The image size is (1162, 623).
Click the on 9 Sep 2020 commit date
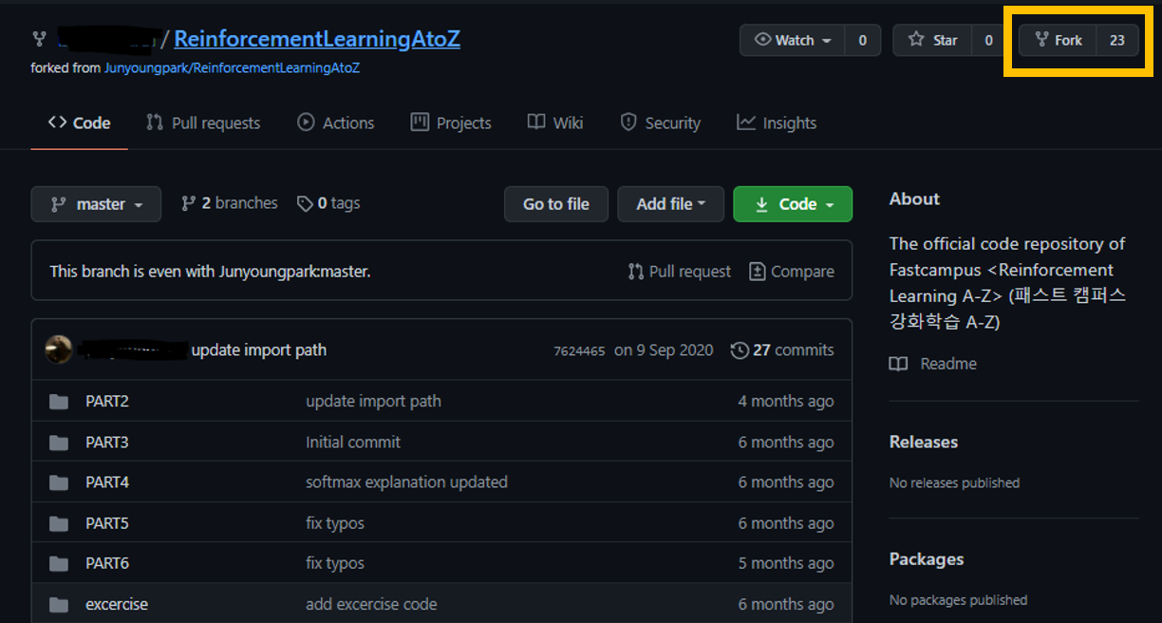click(x=664, y=349)
